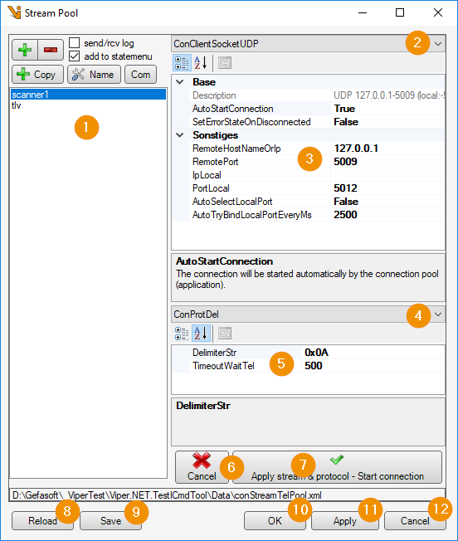Edit RemotePort value 5009
This screenshot has width=458, height=541.
click(387, 162)
